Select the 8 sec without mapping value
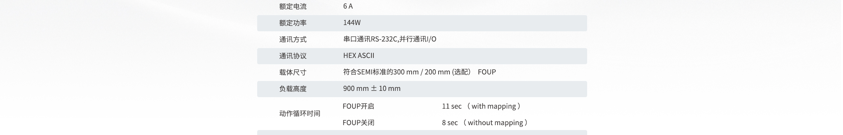Viewport: 843px width, 135px height. pyautogui.click(x=485, y=123)
